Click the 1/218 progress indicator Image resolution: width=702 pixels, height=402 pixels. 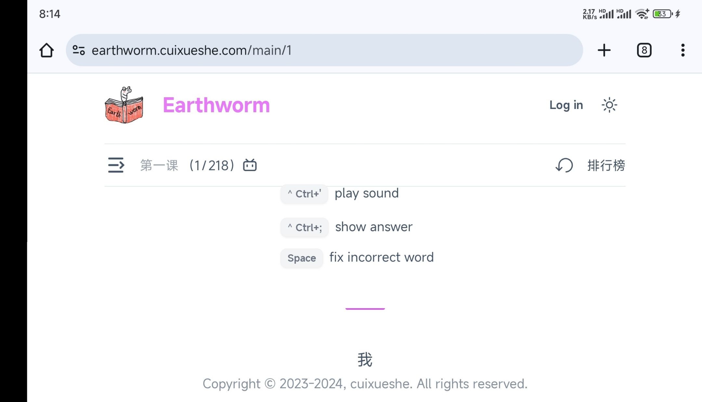pyautogui.click(x=212, y=165)
